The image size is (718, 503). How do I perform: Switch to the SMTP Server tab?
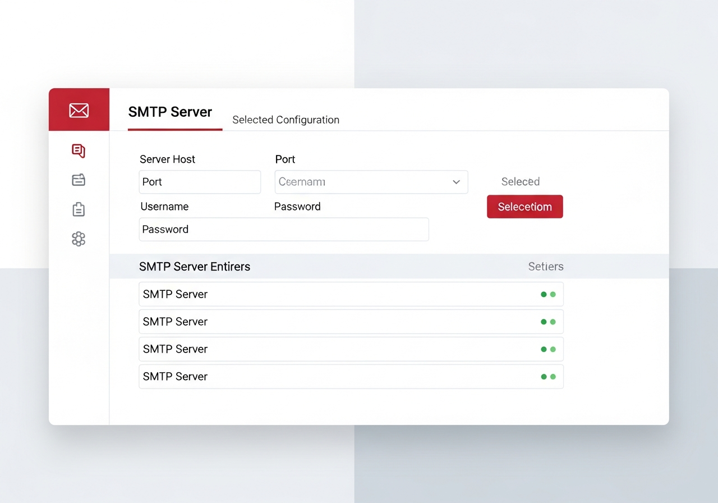[170, 112]
